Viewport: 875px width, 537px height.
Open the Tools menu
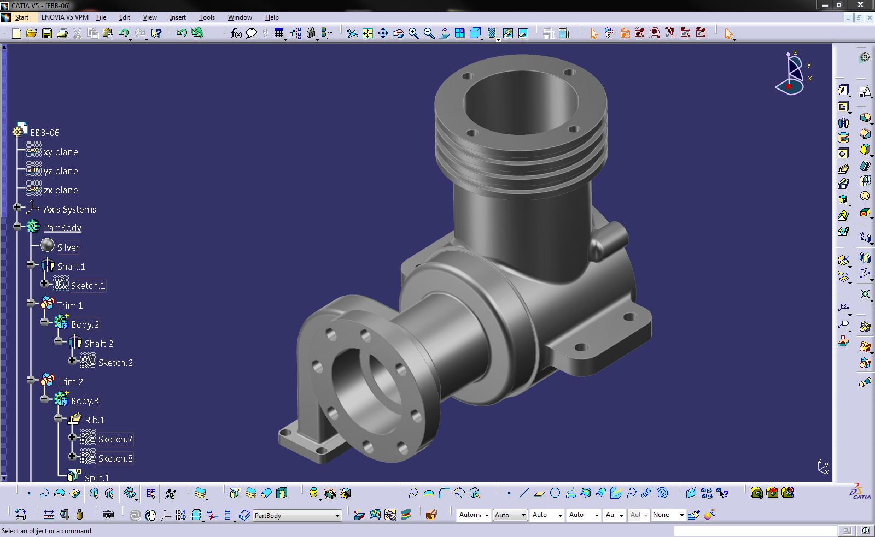207,17
